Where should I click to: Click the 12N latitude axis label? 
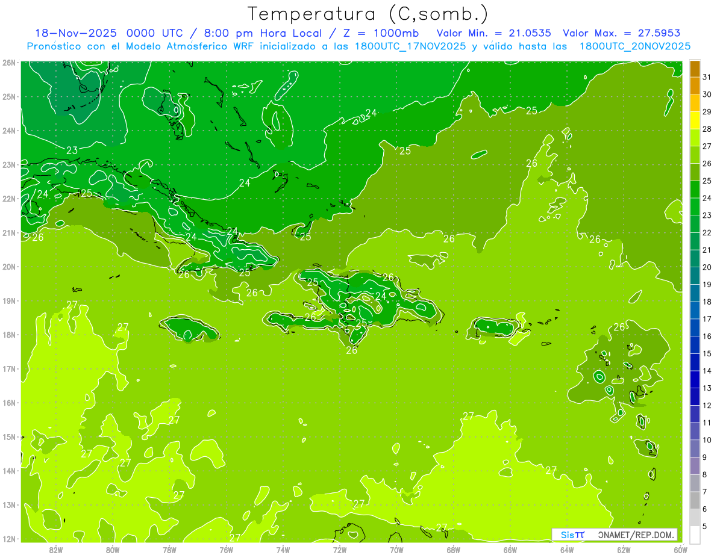coord(8,539)
